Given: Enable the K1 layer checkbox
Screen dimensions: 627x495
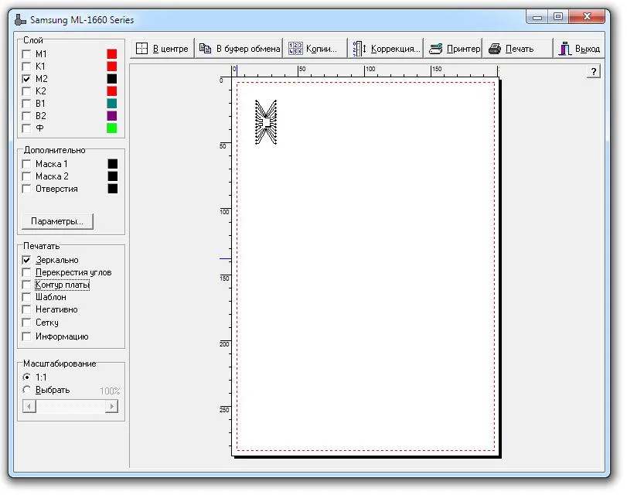Looking at the screenshot, I should [26, 66].
